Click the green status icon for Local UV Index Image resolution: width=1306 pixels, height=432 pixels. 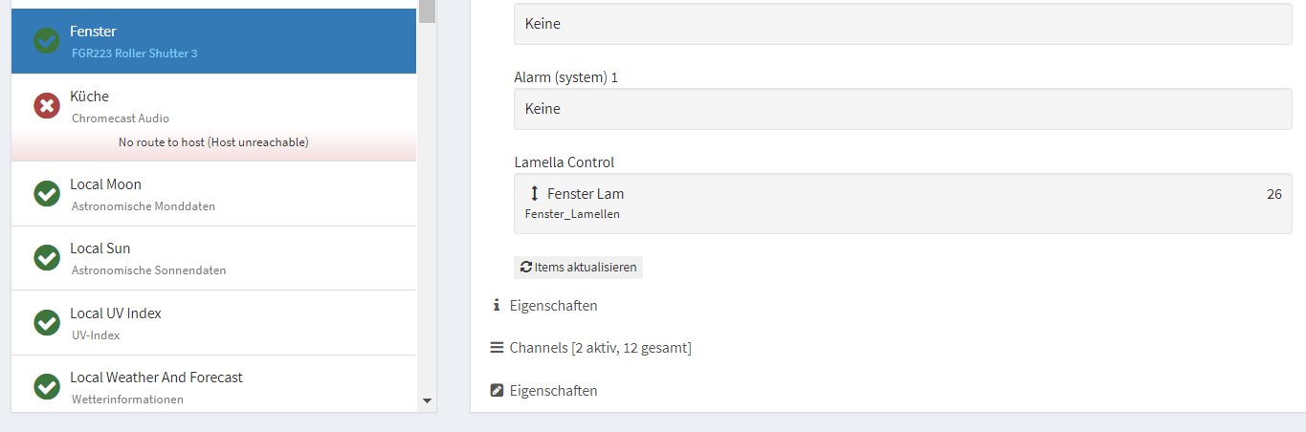point(47,323)
